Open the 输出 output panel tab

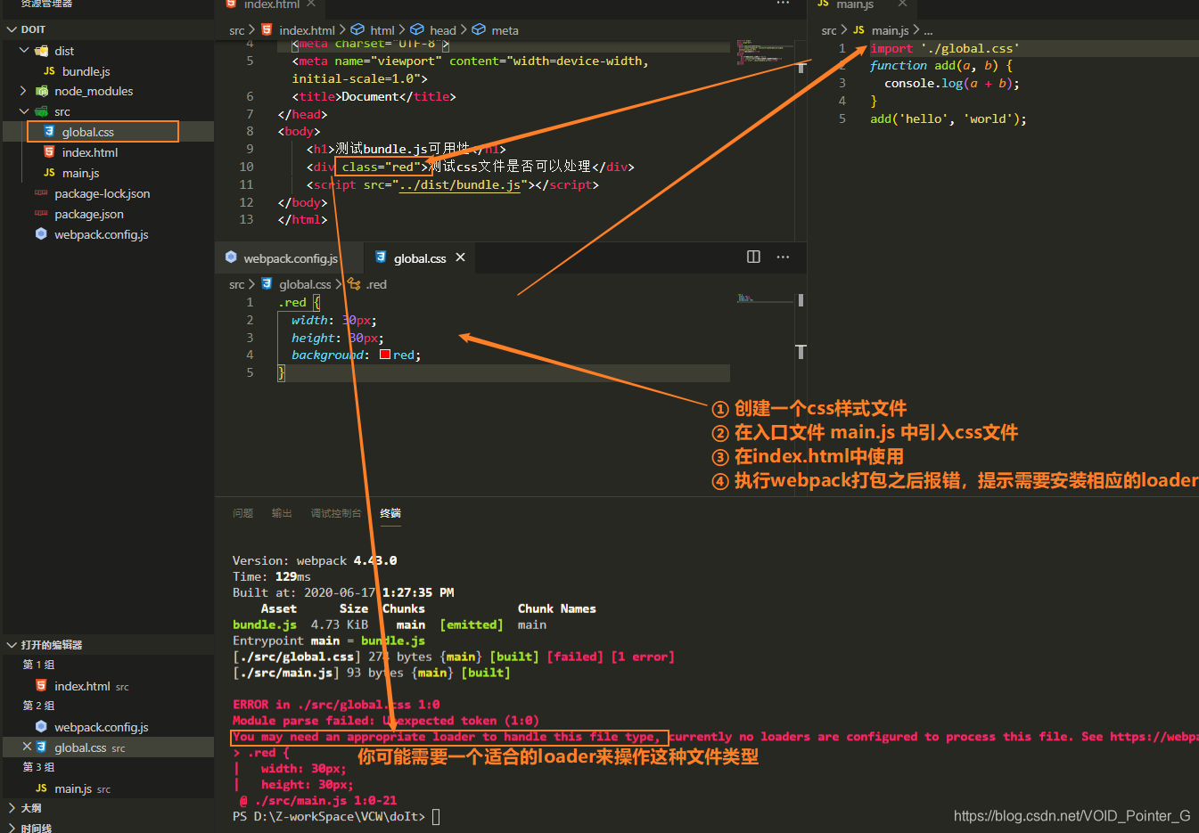point(282,513)
